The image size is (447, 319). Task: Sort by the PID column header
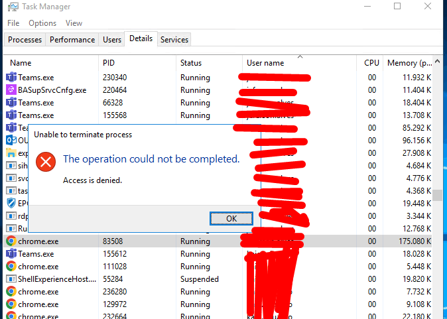pyautogui.click(x=137, y=63)
